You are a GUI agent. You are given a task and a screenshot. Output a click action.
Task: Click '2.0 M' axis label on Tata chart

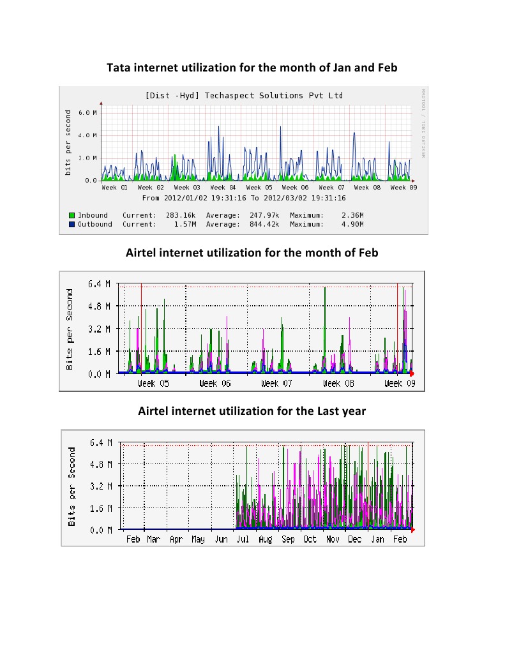[x=87, y=158]
